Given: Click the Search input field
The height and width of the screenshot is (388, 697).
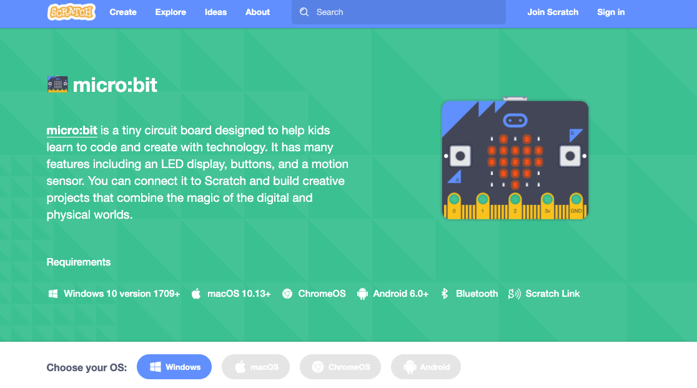Looking at the screenshot, I should tap(398, 12).
